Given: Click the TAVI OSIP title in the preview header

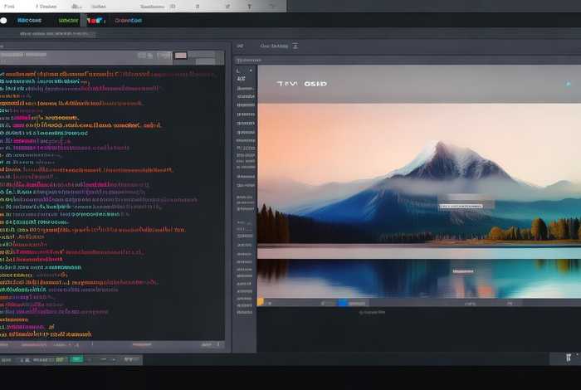Looking at the screenshot, I should click(301, 84).
